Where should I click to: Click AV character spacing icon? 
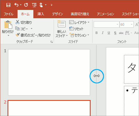(x=127, y=33)
